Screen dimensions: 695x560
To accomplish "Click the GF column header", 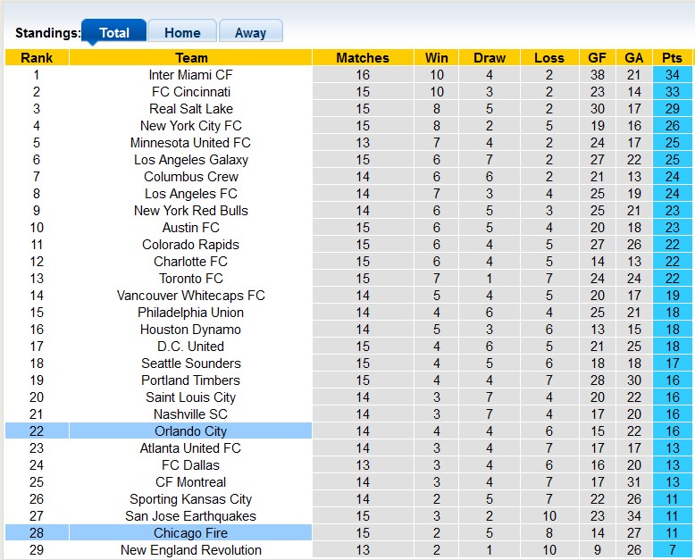I will click(x=598, y=58).
